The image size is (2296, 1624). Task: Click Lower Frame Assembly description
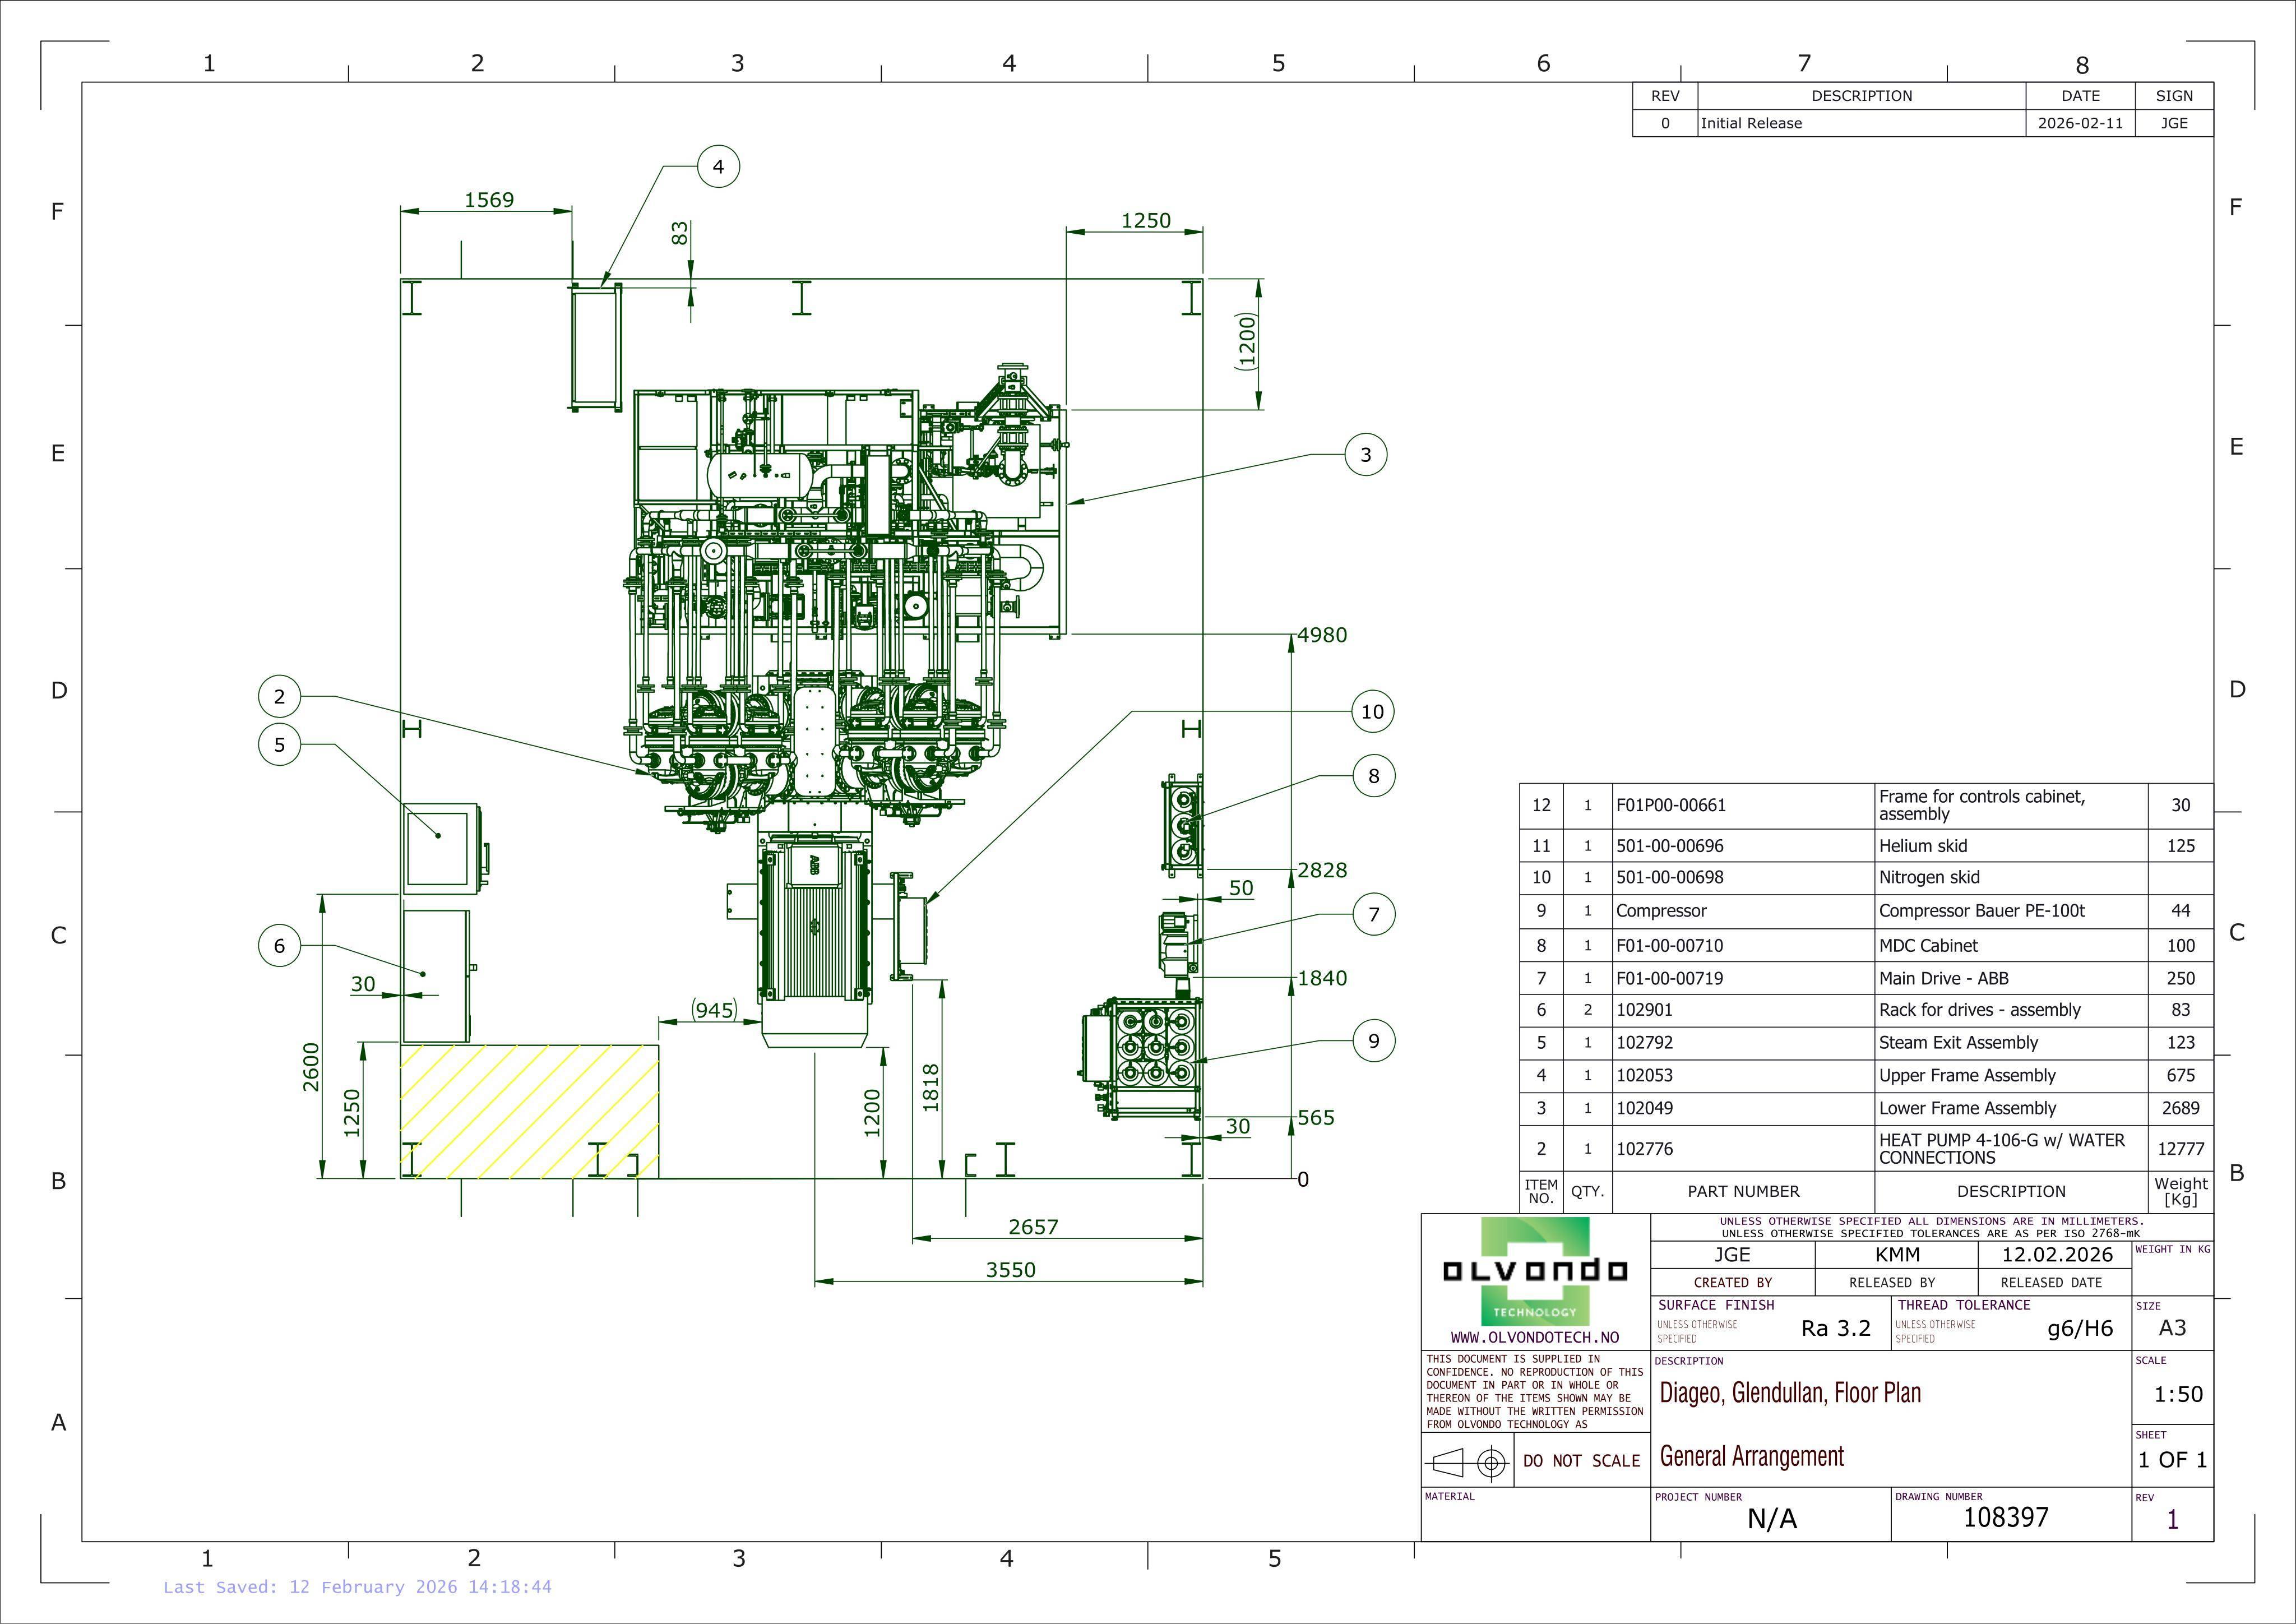click(1967, 1108)
